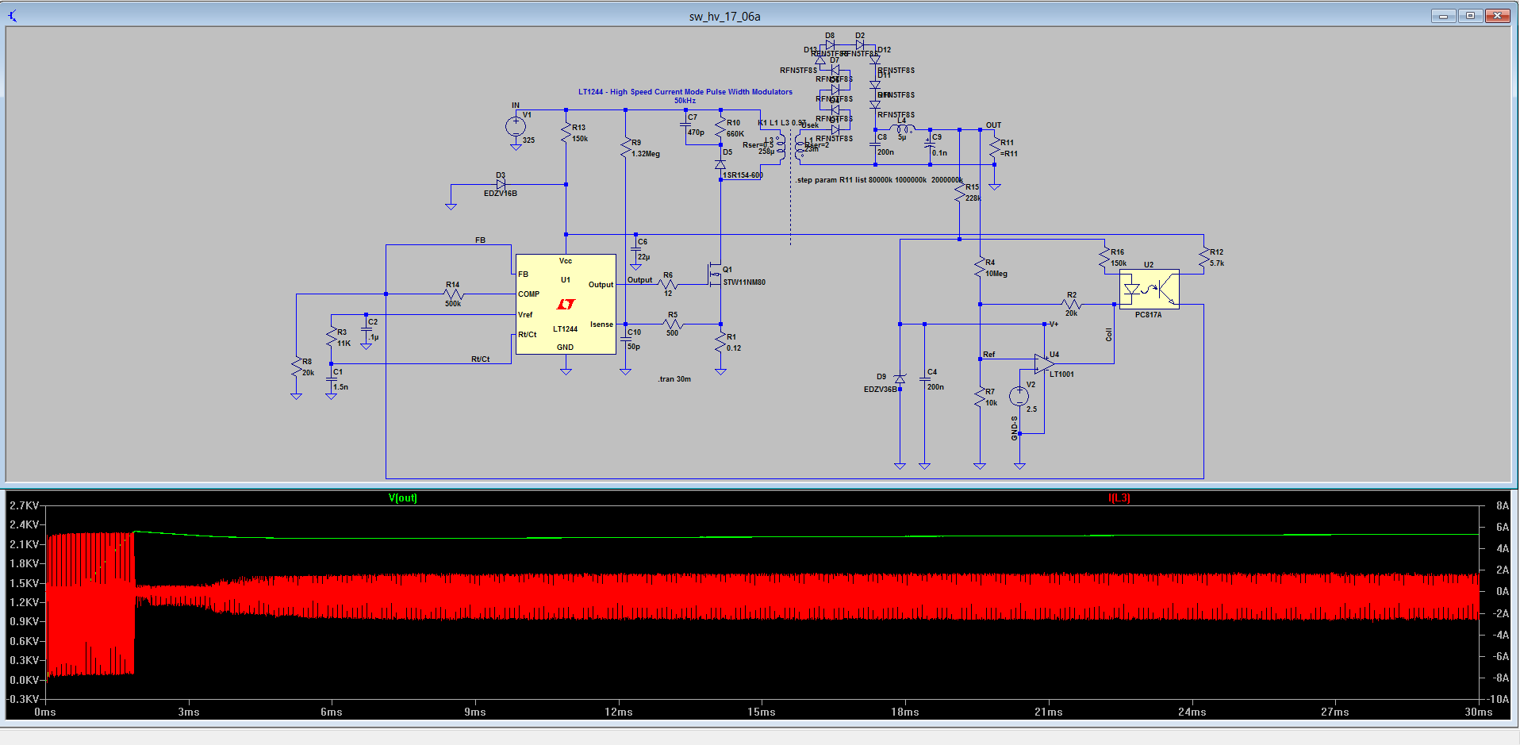Viewport: 1520px width, 745px height.
Task: Click the D9 zener diode symbol
Action: tap(900, 379)
